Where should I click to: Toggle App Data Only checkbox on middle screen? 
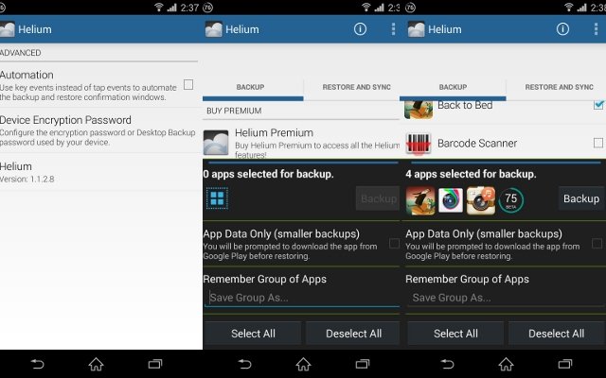click(394, 244)
